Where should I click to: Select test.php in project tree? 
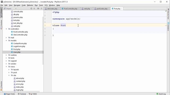click(x=16, y=20)
